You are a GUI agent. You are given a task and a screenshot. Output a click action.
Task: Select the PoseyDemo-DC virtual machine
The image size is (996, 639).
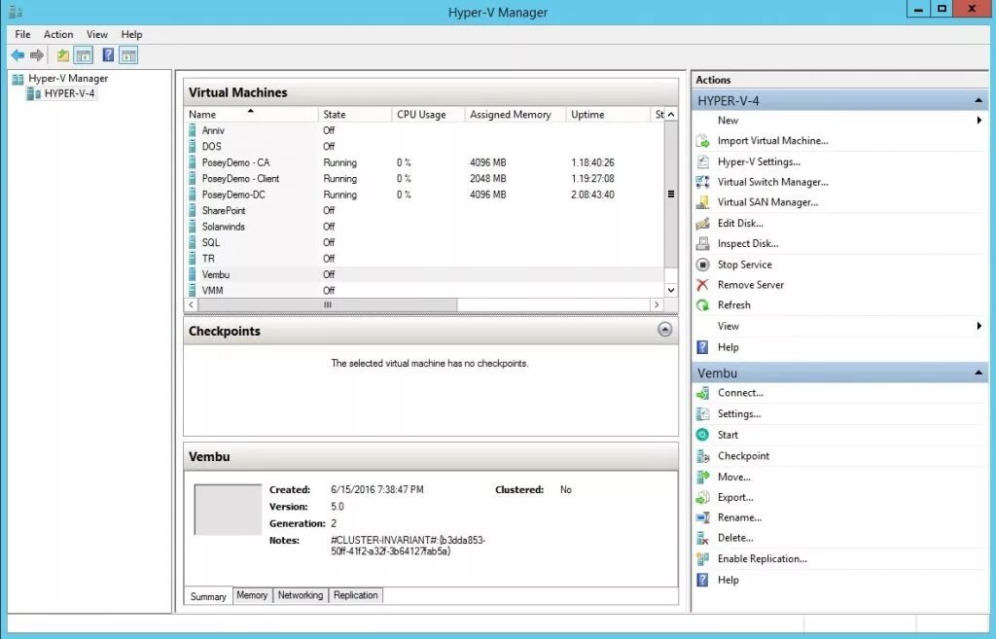click(x=425, y=195)
